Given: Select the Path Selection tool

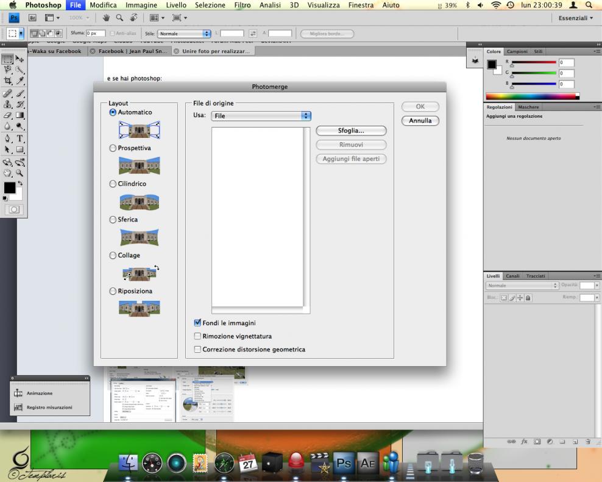Looking at the screenshot, I should click(x=8, y=149).
